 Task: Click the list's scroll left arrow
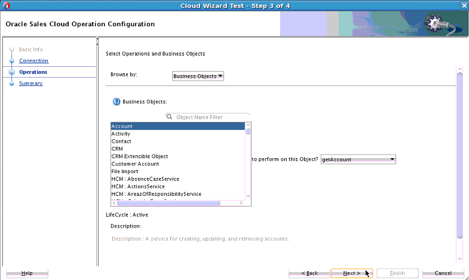[x=114, y=203]
